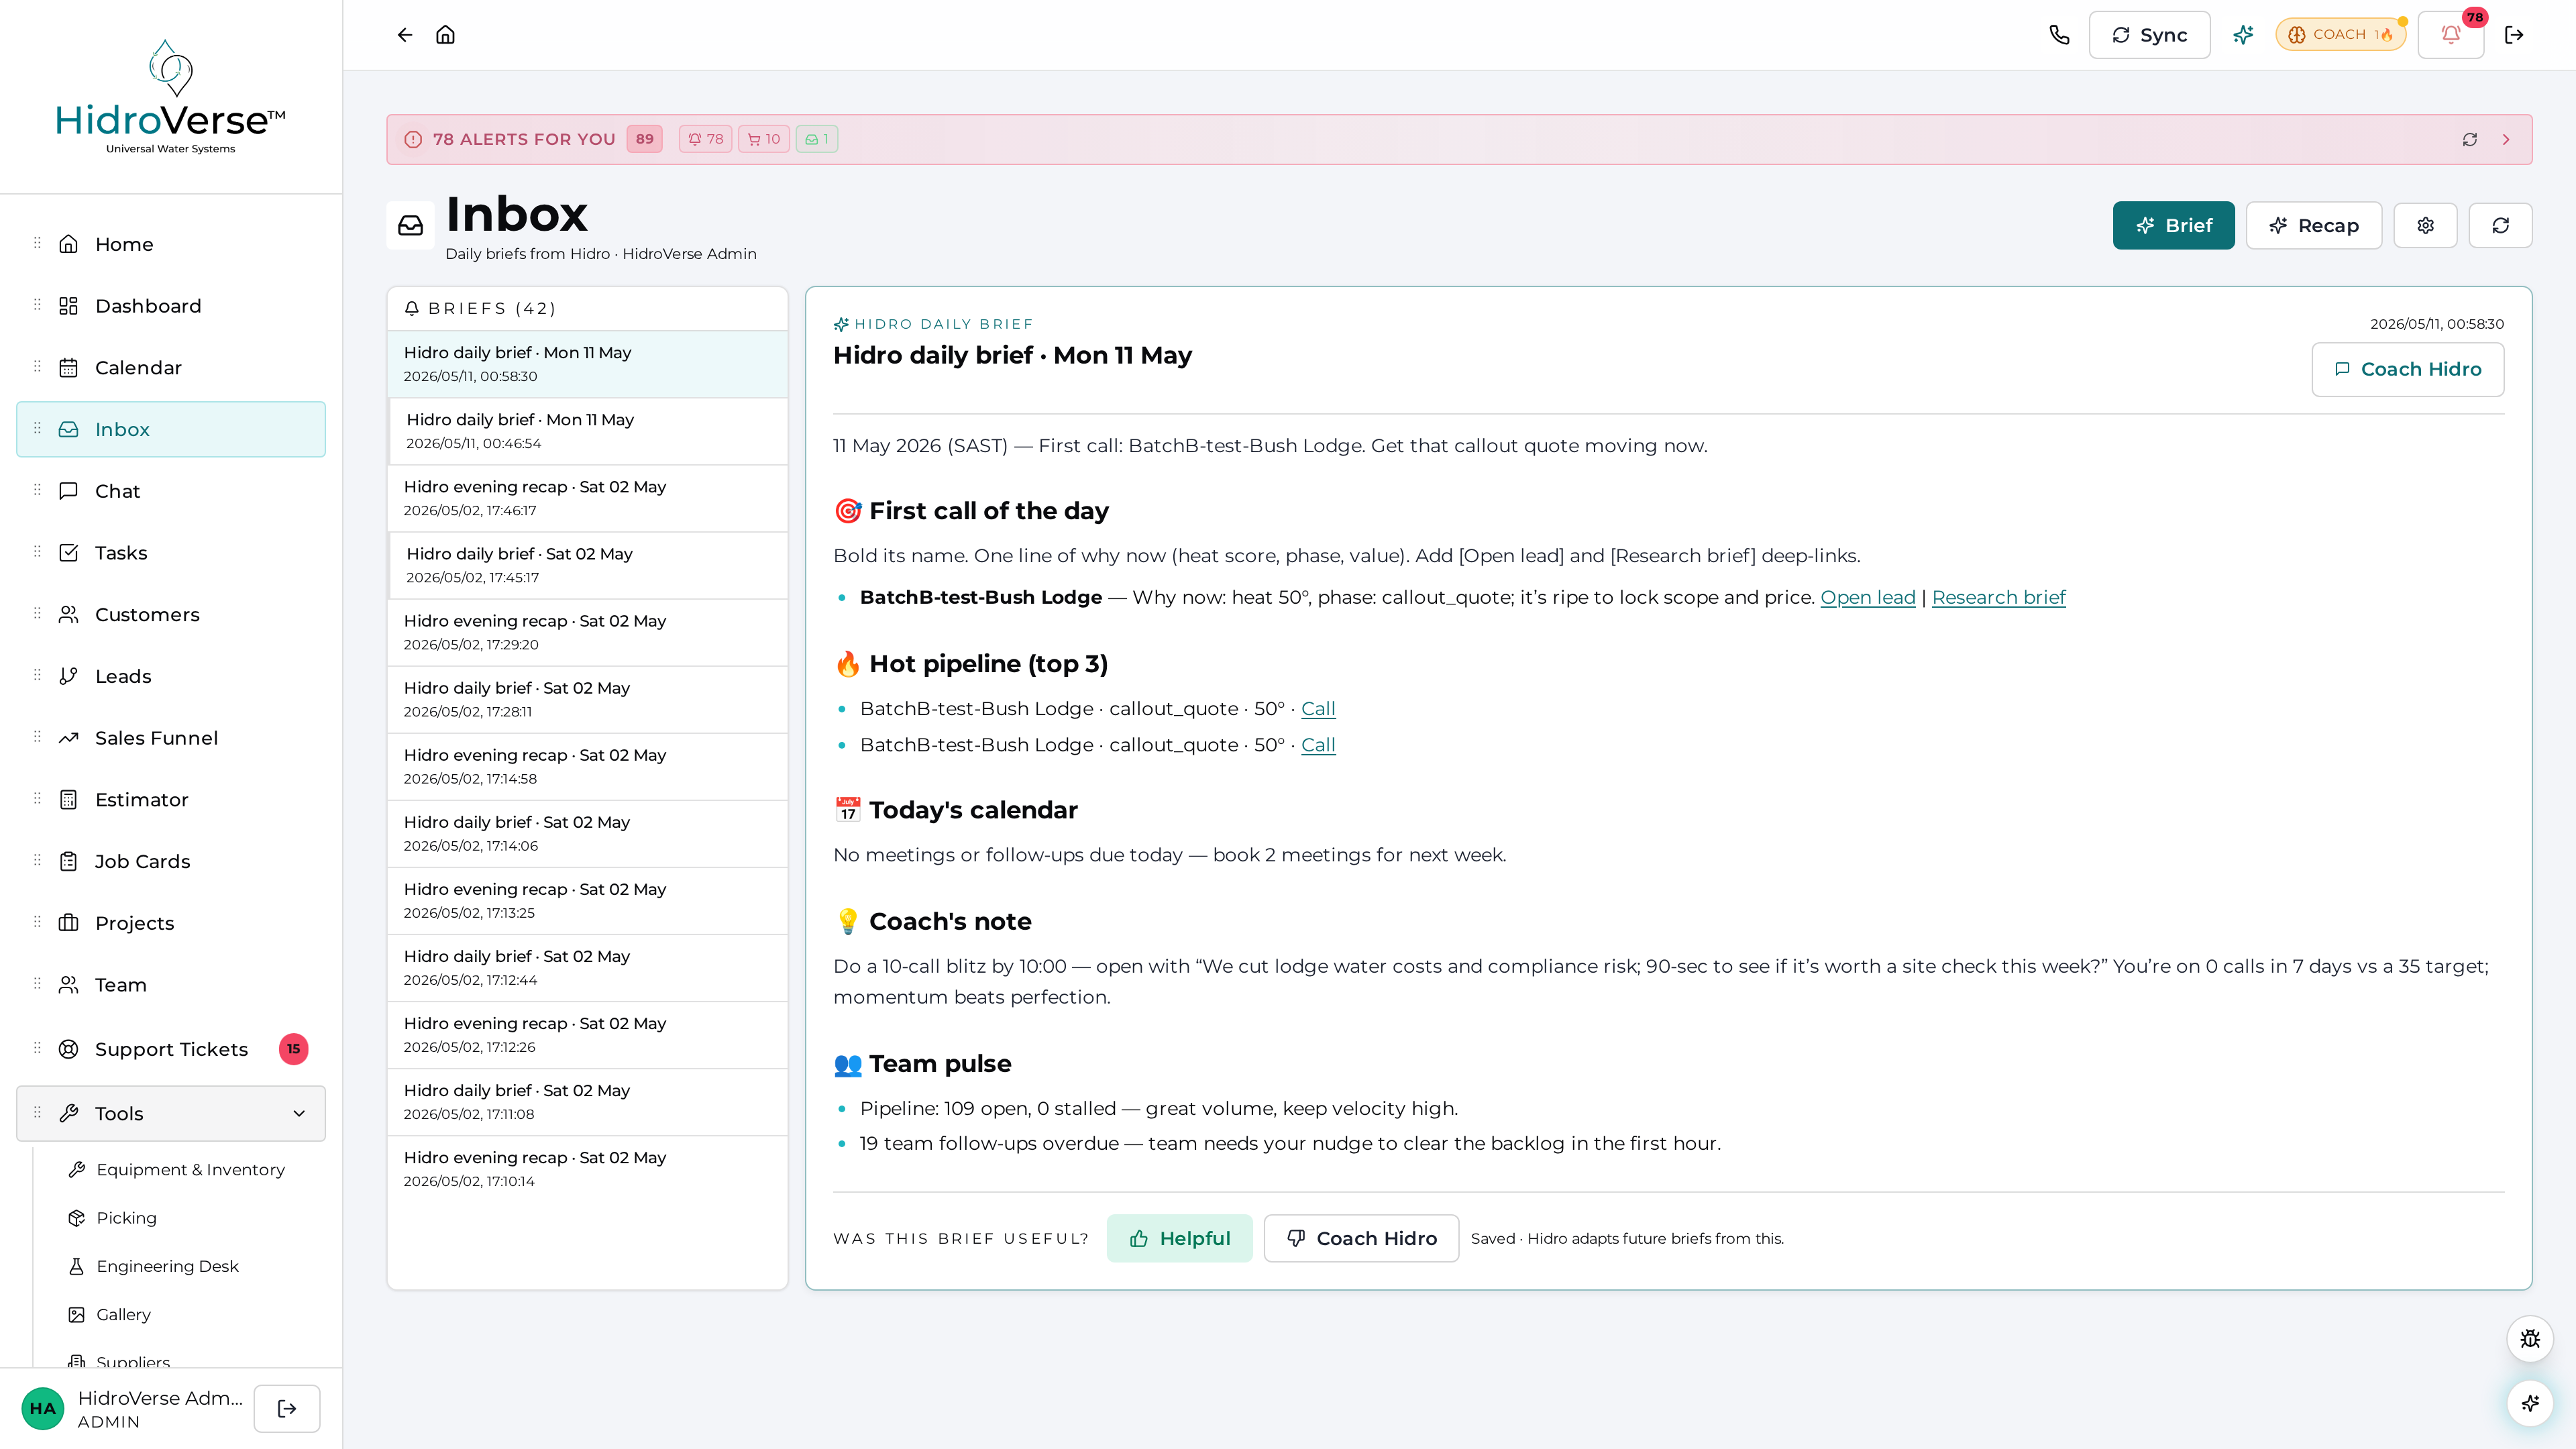The width and height of the screenshot is (2576, 1449).
Task: Collapse the Tools section chevron
Action: (299, 1113)
